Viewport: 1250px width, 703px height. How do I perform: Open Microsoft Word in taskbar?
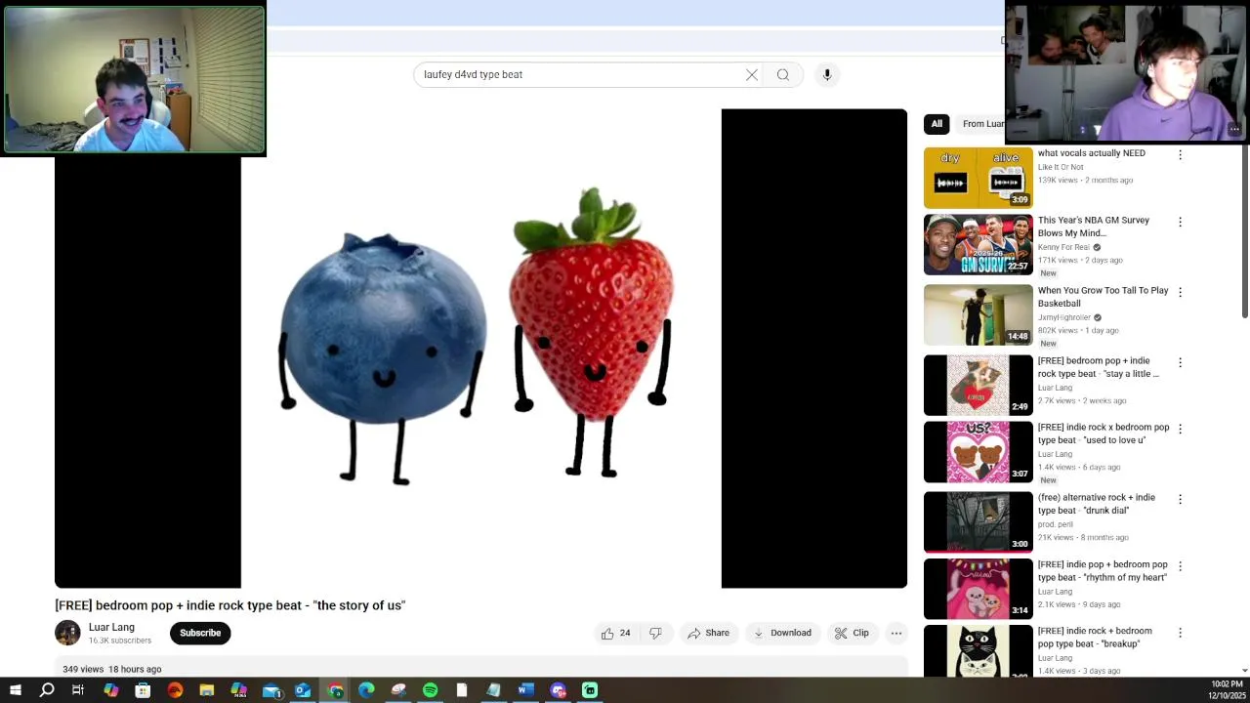tap(525, 690)
